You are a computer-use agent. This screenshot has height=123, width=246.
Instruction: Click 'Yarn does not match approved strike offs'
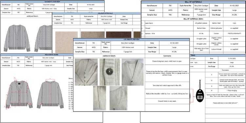[x=167, y=86]
